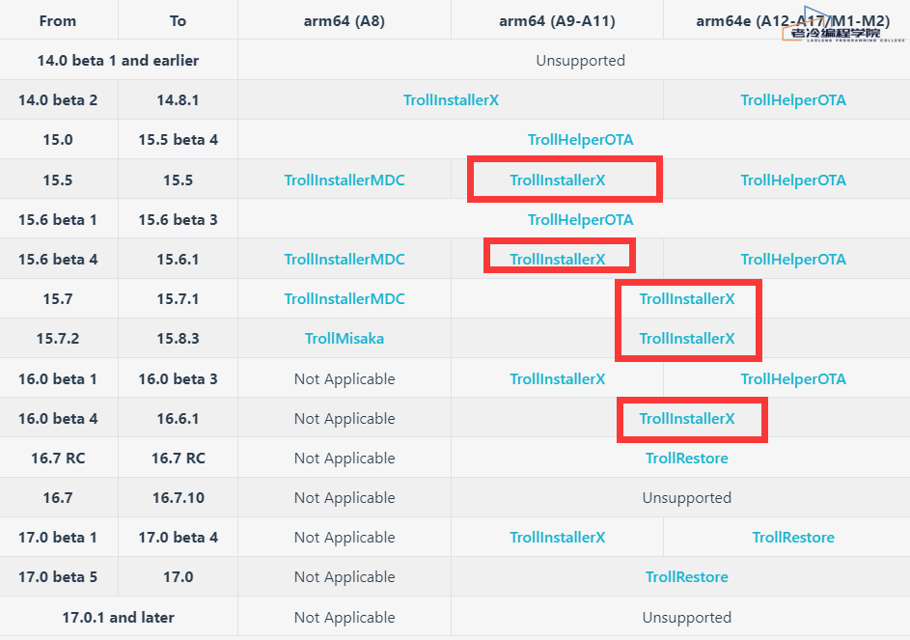Open TrollHelperOTA link in the 15.5 row
This screenshot has width=910, height=640.
(793, 181)
